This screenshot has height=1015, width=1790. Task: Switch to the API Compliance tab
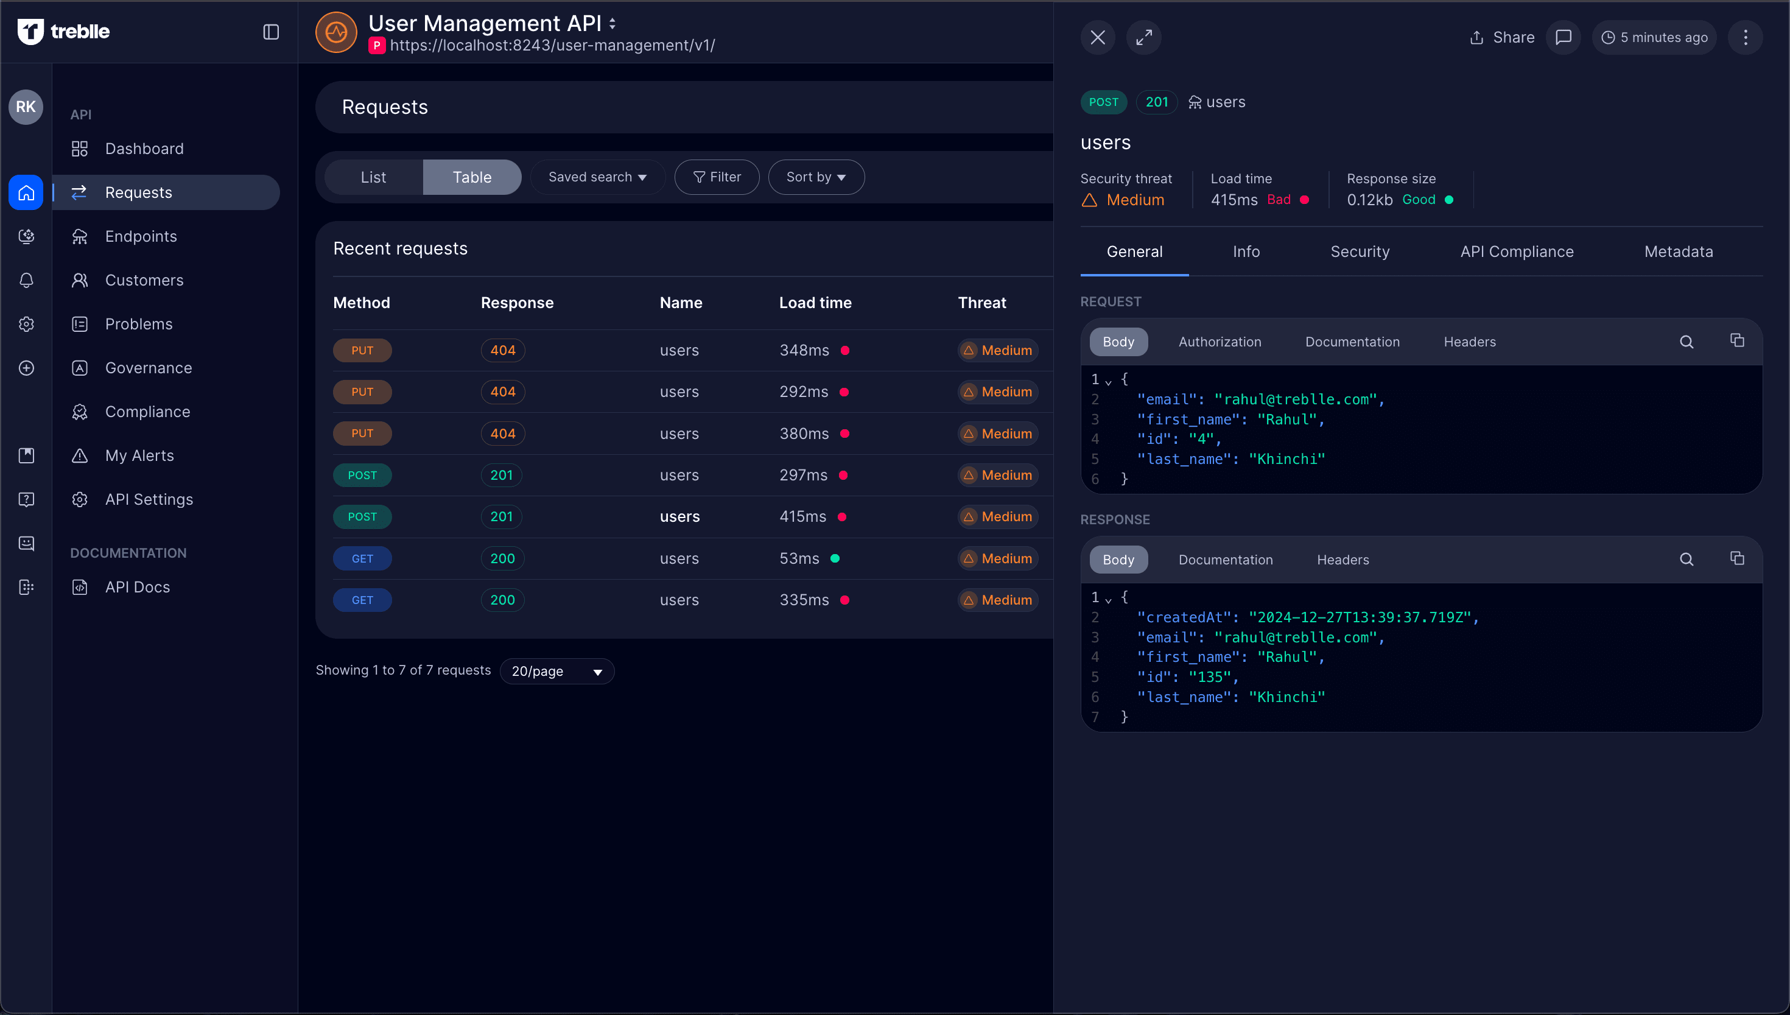pyautogui.click(x=1517, y=251)
